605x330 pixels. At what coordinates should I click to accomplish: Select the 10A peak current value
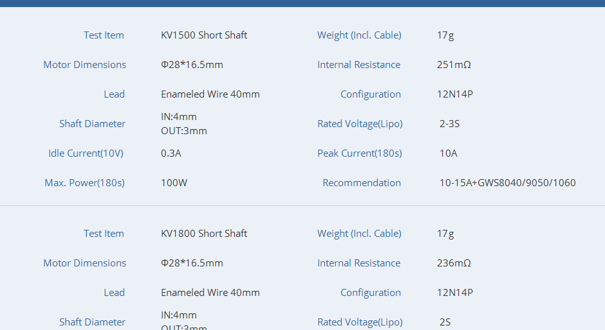coord(449,153)
